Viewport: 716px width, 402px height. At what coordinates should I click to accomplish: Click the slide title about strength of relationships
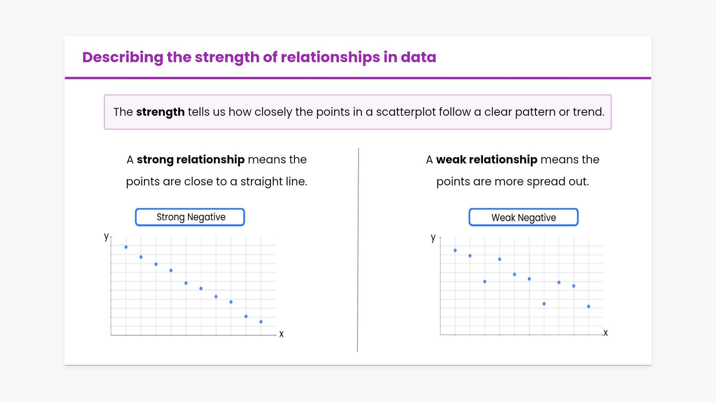point(259,57)
